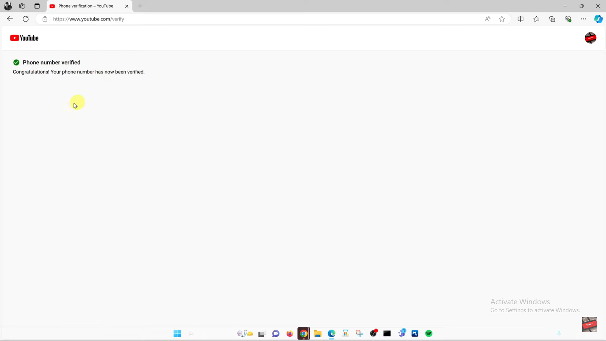606x341 pixels.
Task: Switch to Microsoft Edge in taskbar
Action: tap(332, 333)
